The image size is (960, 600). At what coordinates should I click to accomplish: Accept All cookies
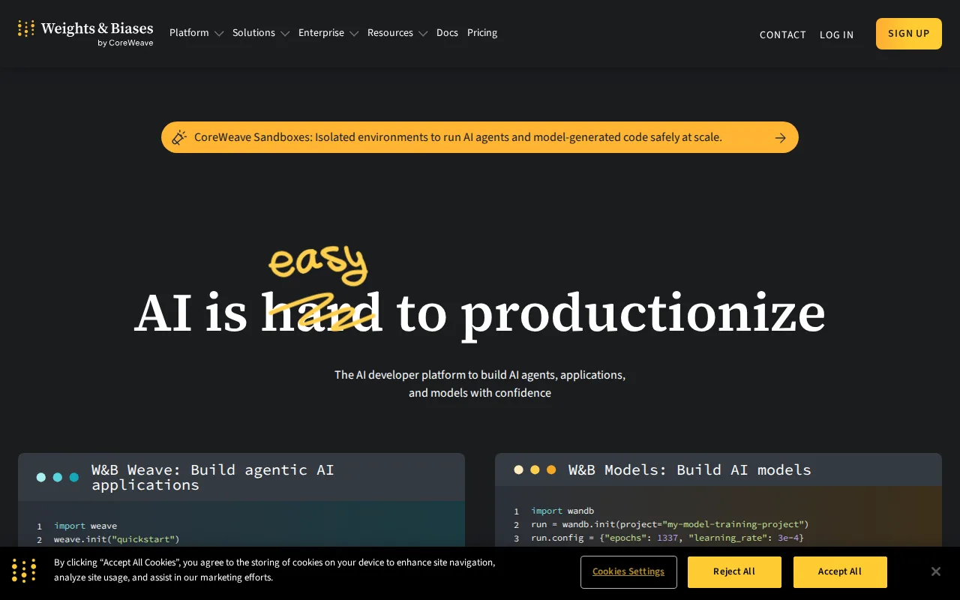click(x=840, y=572)
